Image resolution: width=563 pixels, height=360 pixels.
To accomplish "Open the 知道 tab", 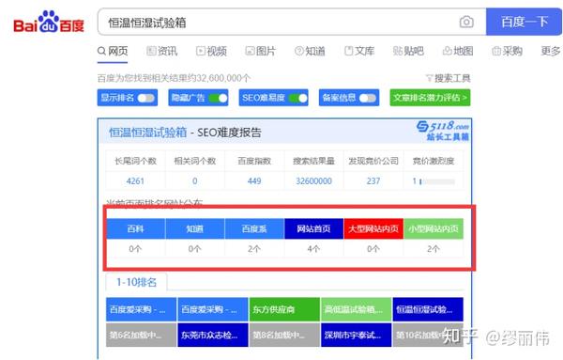I will (310, 51).
